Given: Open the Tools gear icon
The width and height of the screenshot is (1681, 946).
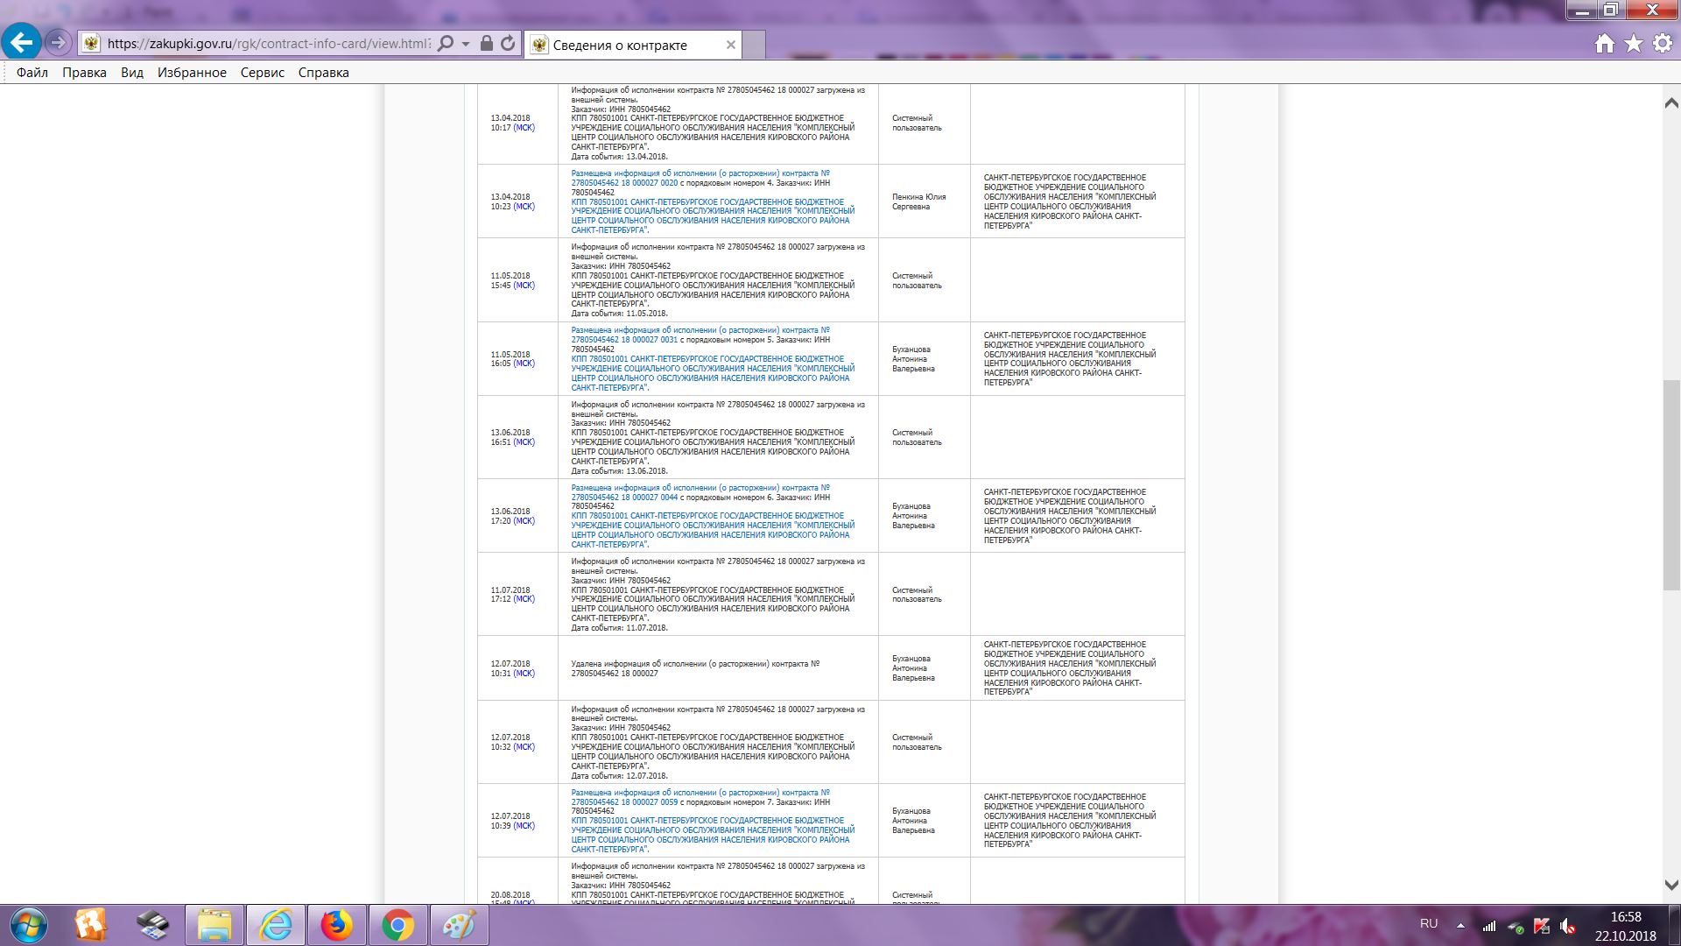Looking at the screenshot, I should click(x=1663, y=44).
